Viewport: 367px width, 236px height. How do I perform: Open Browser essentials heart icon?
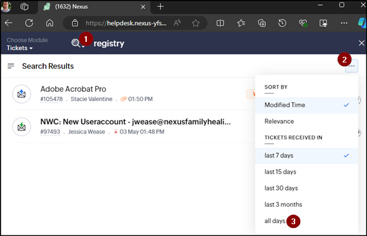pyautogui.click(x=303, y=23)
